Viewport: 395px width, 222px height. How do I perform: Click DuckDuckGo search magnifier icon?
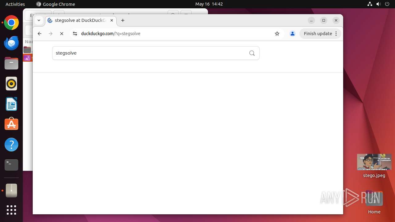pos(252,53)
